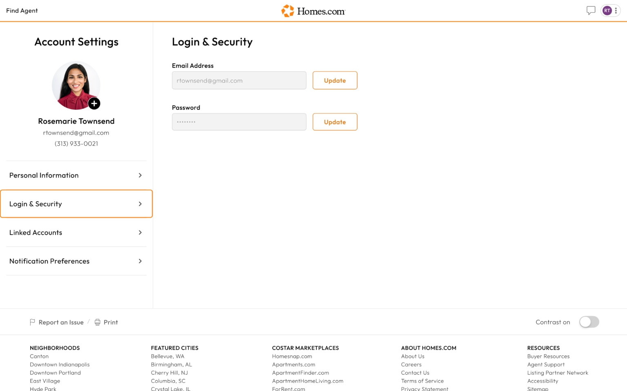
Task: Click Update next to Password
Action: (x=335, y=122)
